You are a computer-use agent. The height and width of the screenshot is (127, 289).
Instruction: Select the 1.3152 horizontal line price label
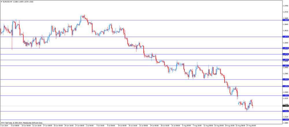point(286,111)
